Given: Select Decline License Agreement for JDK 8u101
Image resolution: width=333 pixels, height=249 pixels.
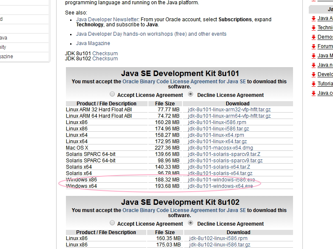Looking at the screenshot, I should (x=191, y=94).
